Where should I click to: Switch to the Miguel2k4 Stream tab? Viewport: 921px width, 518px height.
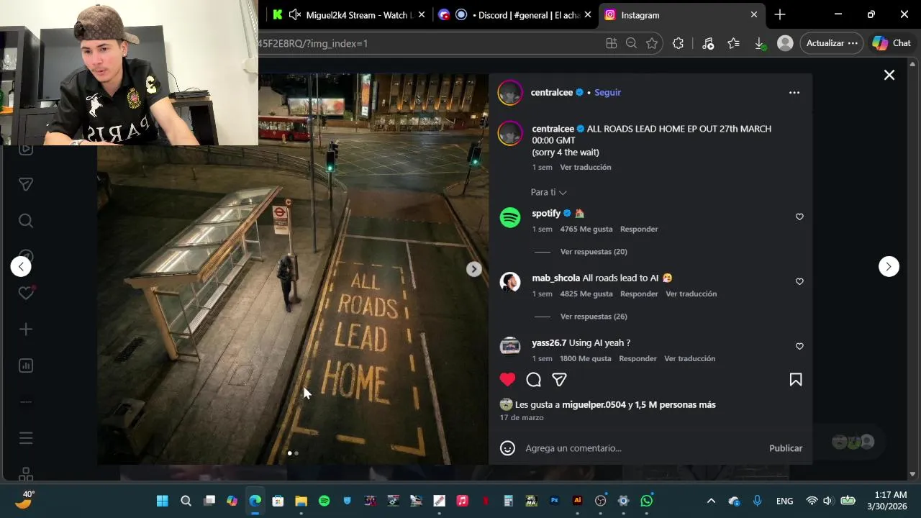(349, 14)
